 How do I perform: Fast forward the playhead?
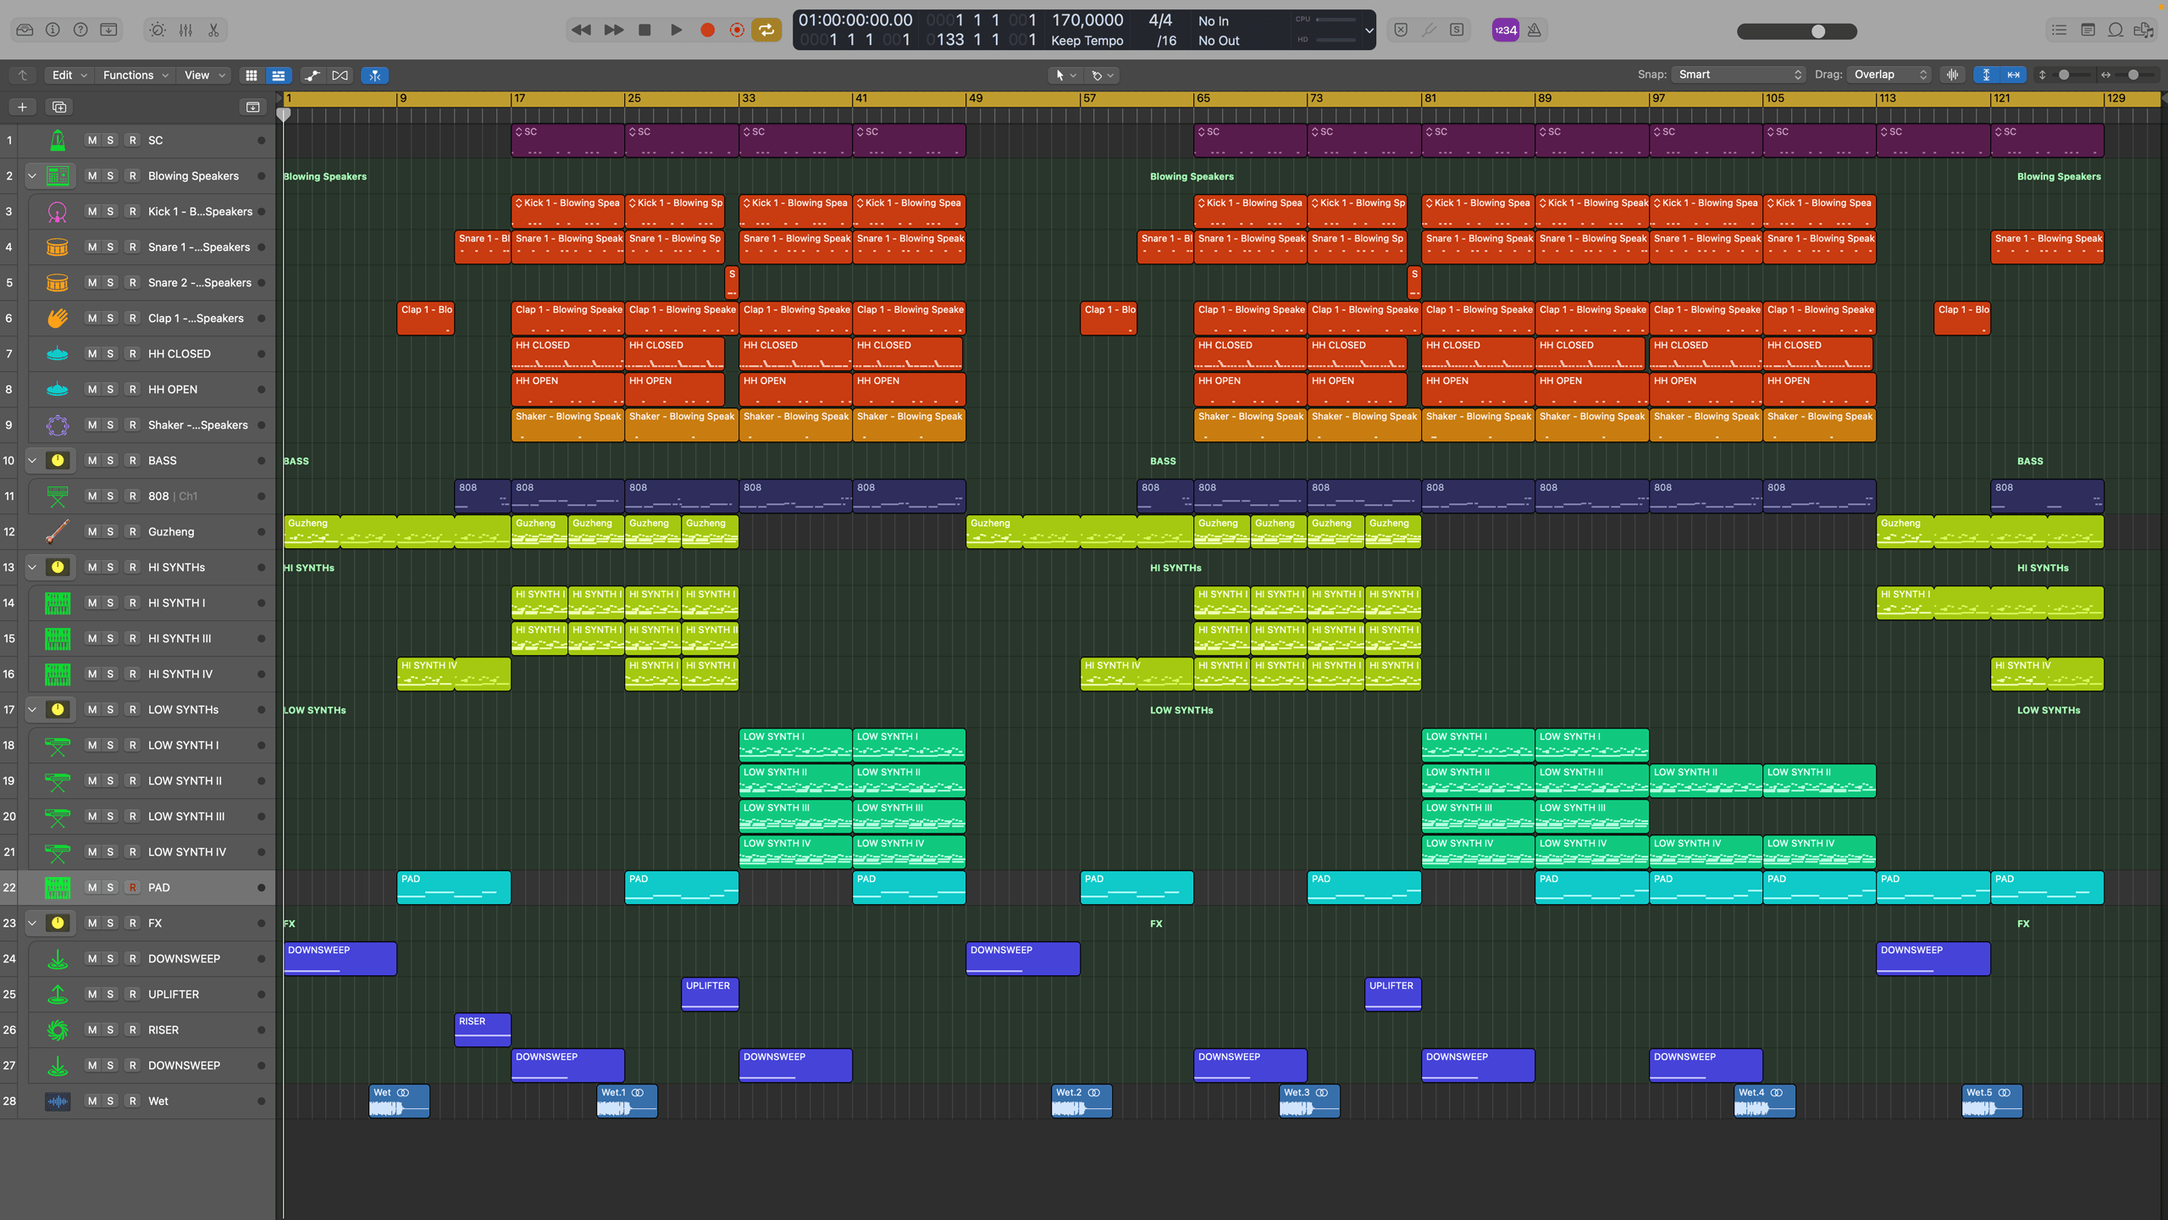pos(613,30)
